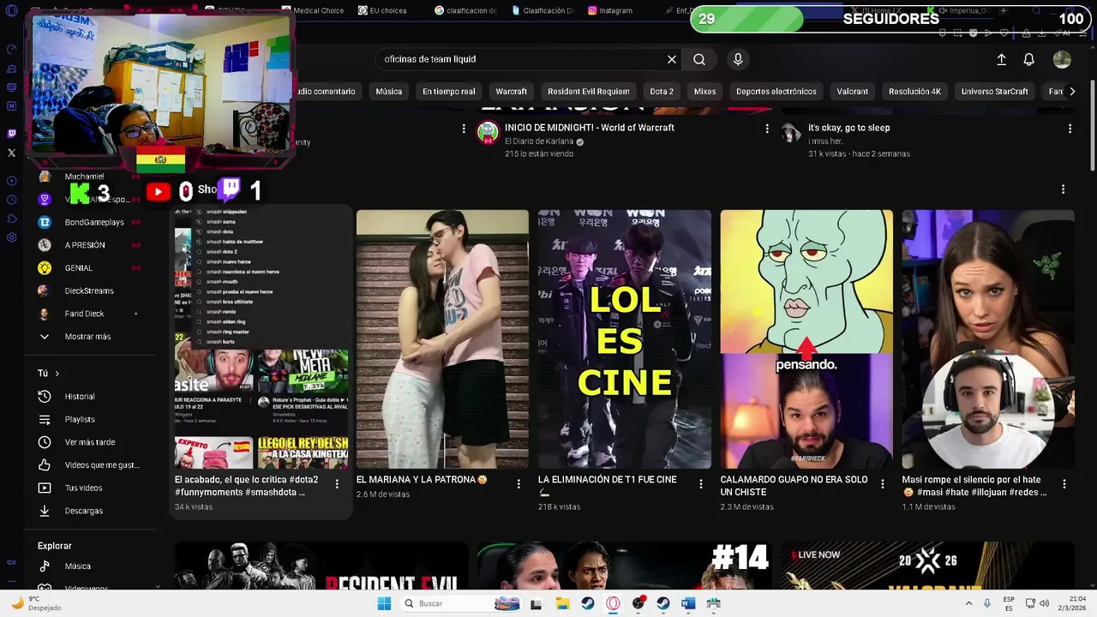
Task: Select the Música filter chip
Action: point(388,92)
